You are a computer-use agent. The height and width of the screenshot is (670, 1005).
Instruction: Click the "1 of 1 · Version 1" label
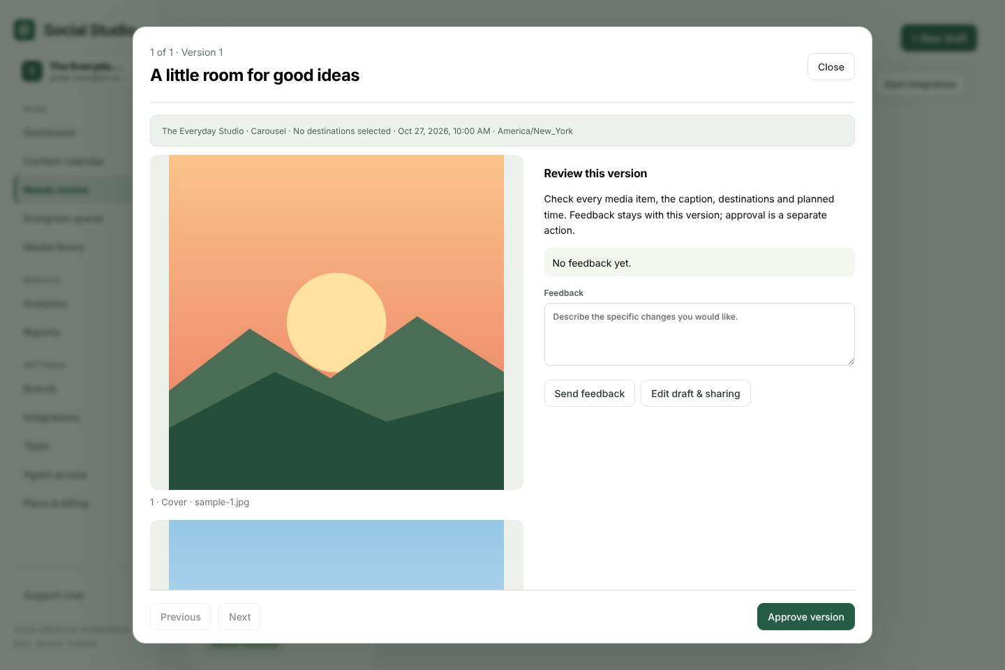click(186, 52)
